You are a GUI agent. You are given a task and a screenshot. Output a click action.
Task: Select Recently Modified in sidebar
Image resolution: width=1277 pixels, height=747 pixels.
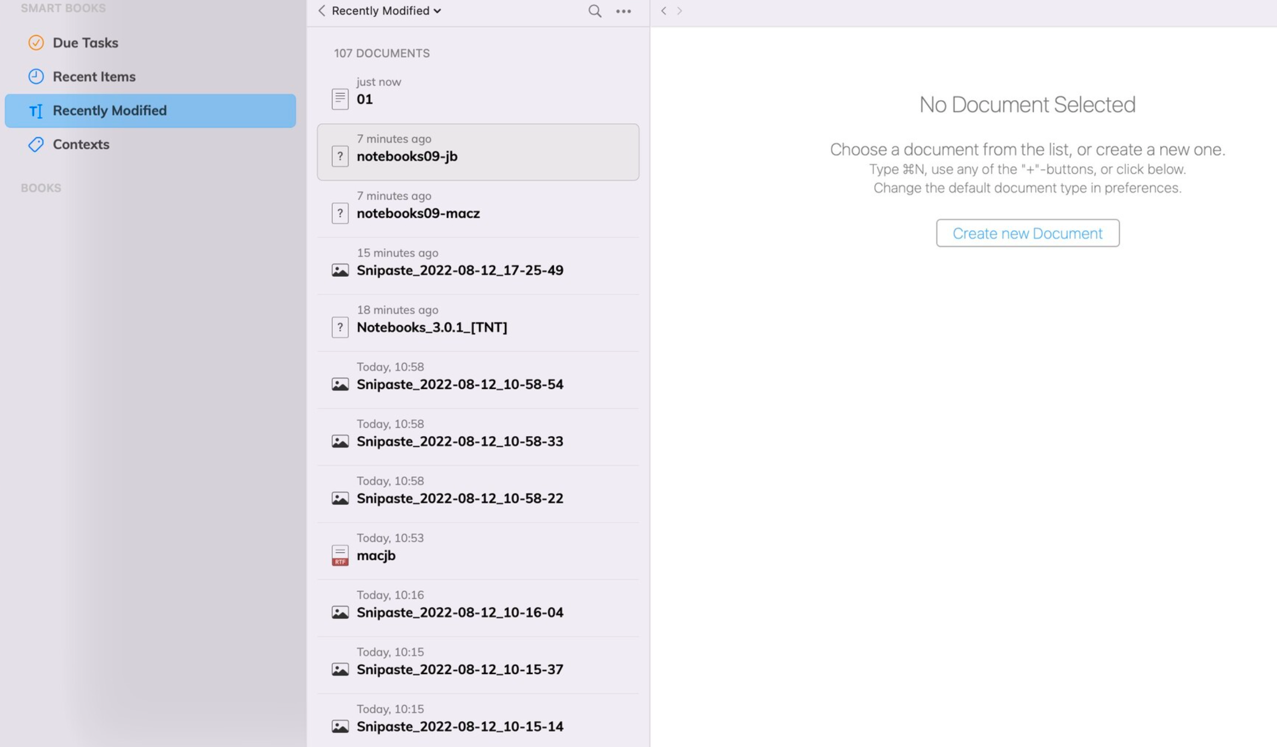pyautogui.click(x=150, y=110)
